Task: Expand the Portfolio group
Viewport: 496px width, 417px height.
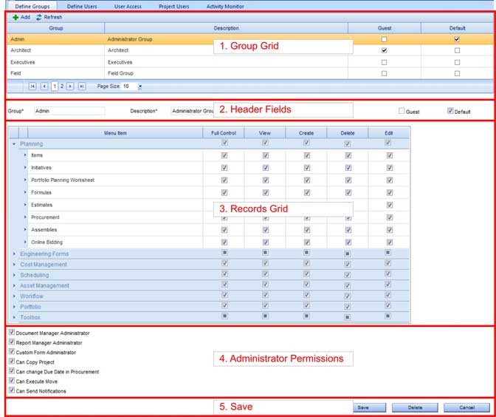Action: point(14,307)
